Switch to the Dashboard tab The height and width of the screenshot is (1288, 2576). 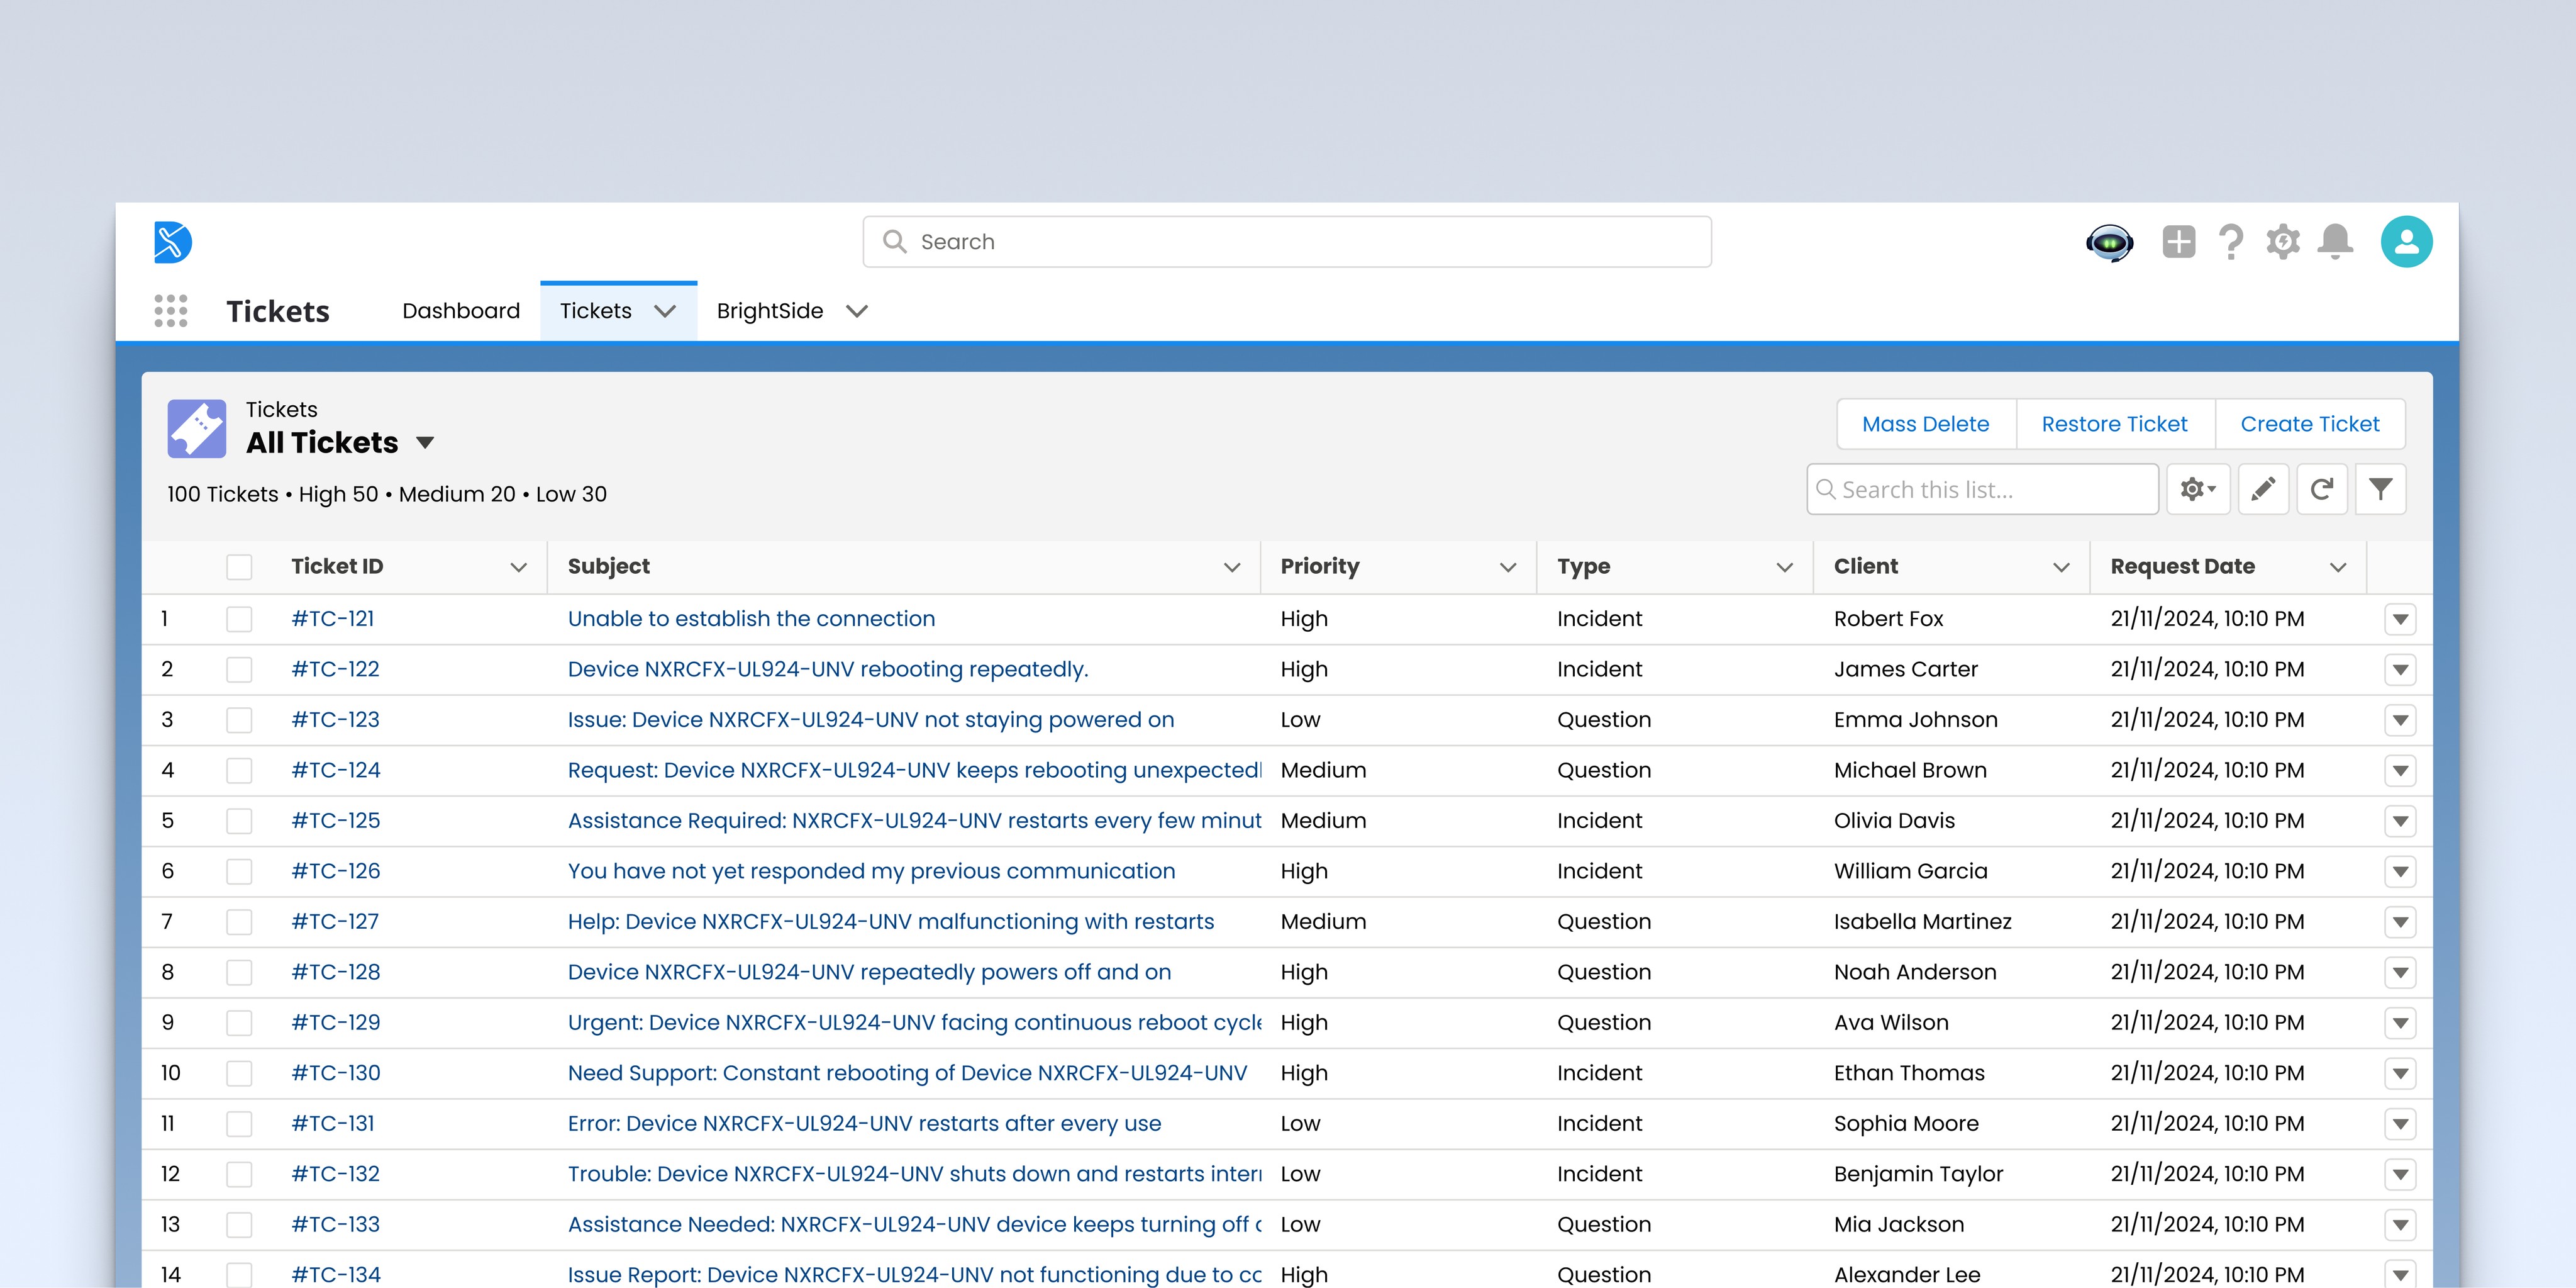point(461,311)
